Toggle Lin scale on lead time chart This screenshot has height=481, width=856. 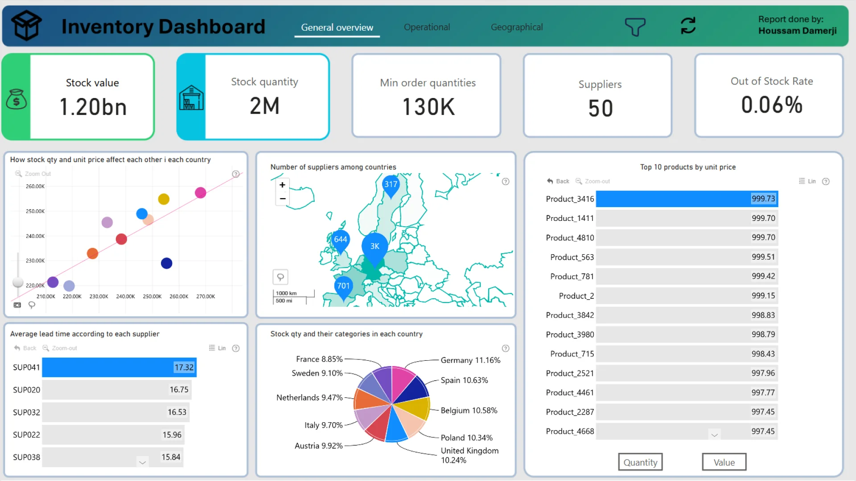[217, 348]
